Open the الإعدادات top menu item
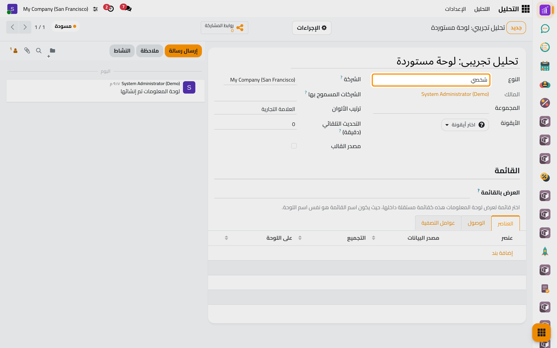The width and height of the screenshot is (557, 348). [x=455, y=9]
